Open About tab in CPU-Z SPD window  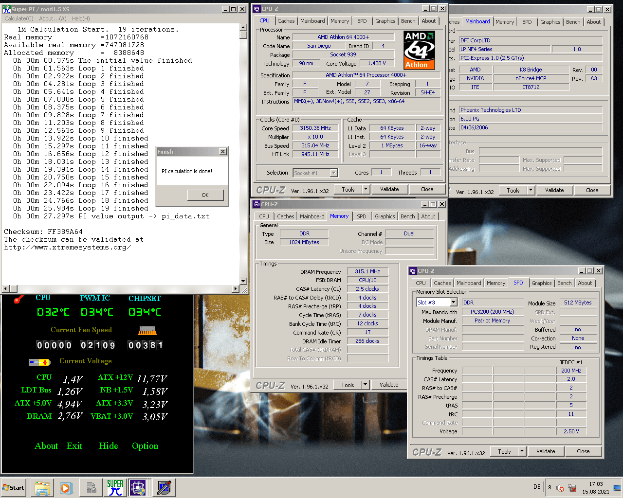pos(585,283)
